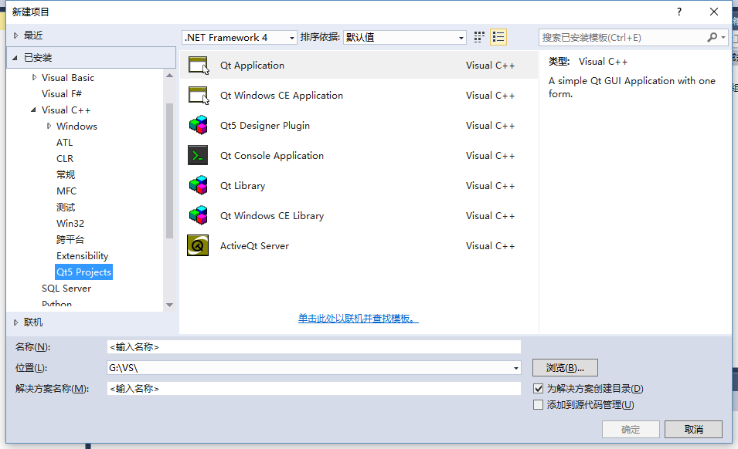738x449 pixels.
Task: Click the tree vertical scrollbar thumb
Action: (170, 170)
